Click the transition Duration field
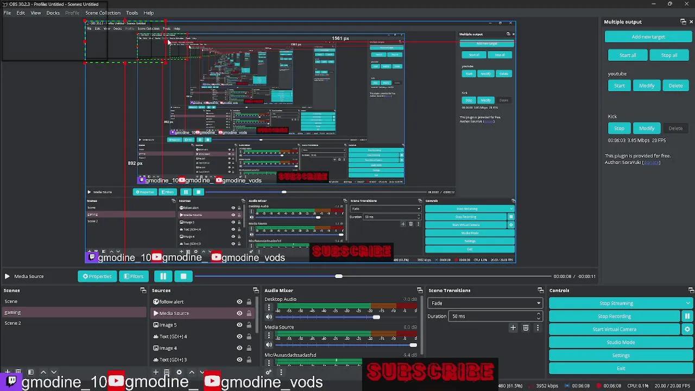The width and height of the screenshot is (695, 391). point(496,316)
